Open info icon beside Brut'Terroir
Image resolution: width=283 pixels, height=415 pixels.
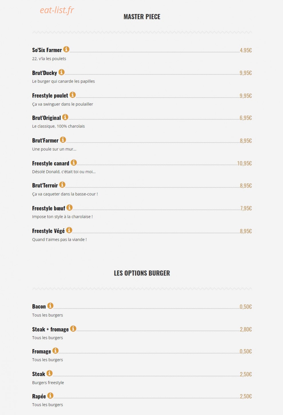click(62, 185)
